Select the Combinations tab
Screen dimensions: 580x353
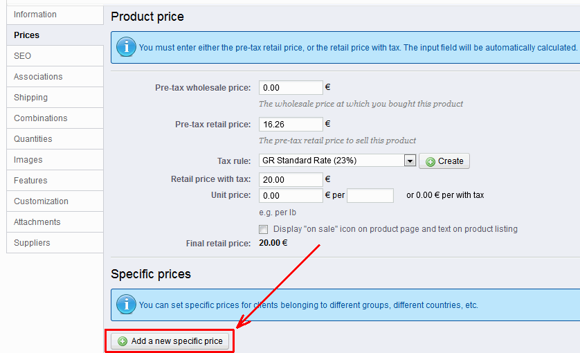41,118
